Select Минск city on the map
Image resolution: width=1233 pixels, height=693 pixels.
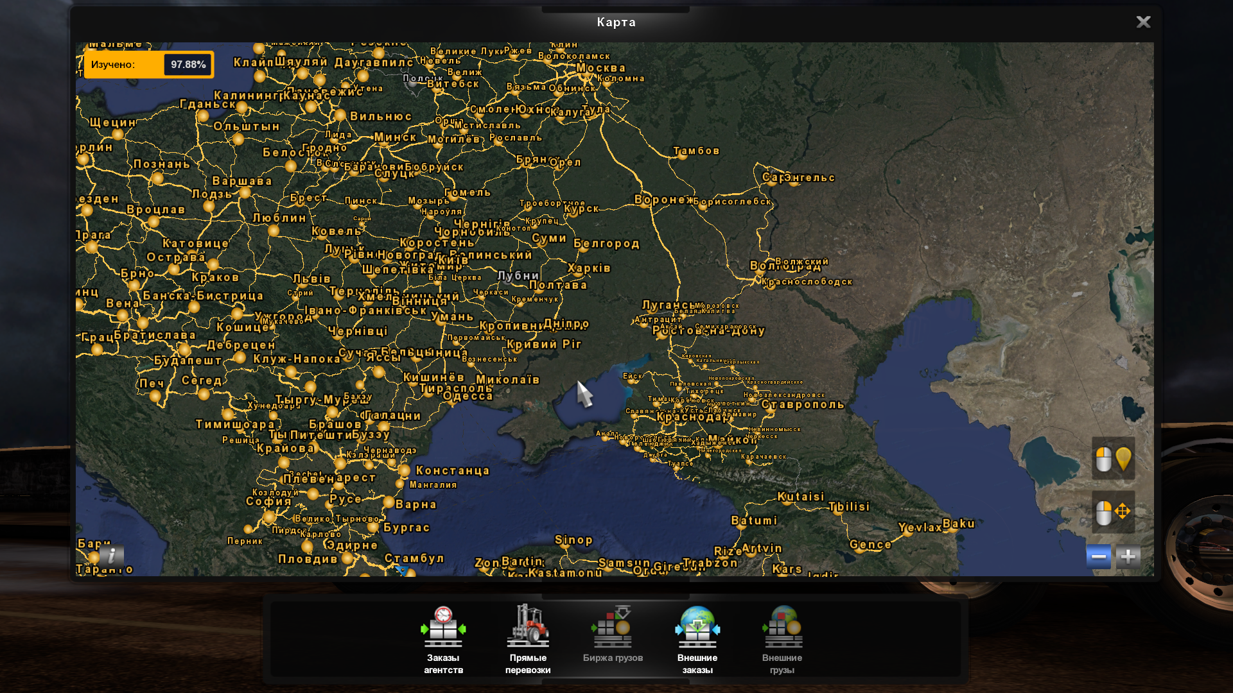[396, 137]
